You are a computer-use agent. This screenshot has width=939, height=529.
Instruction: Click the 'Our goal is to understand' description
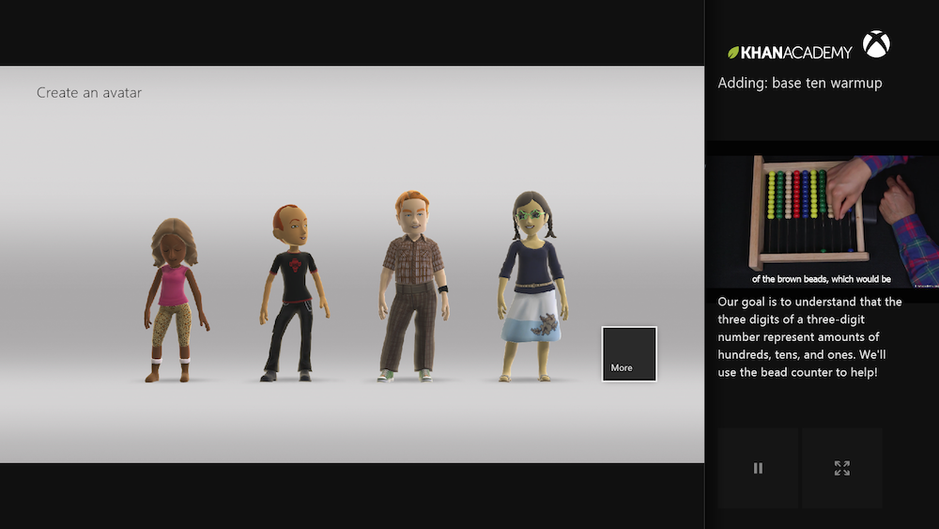click(809, 336)
